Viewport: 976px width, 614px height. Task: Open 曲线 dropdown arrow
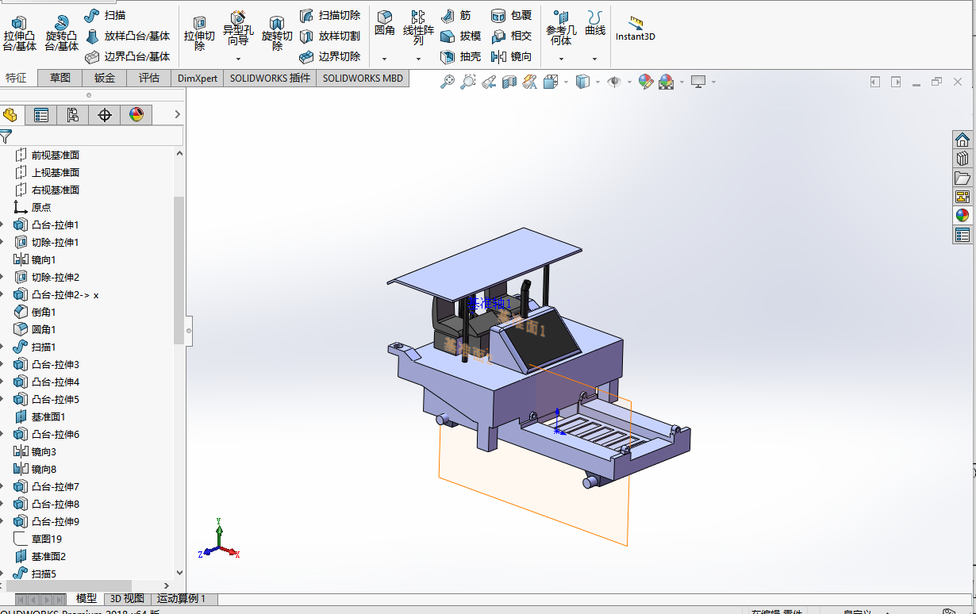point(595,59)
